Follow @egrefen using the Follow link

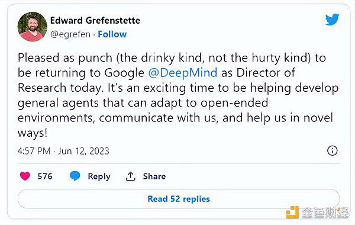pyautogui.click(x=112, y=34)
